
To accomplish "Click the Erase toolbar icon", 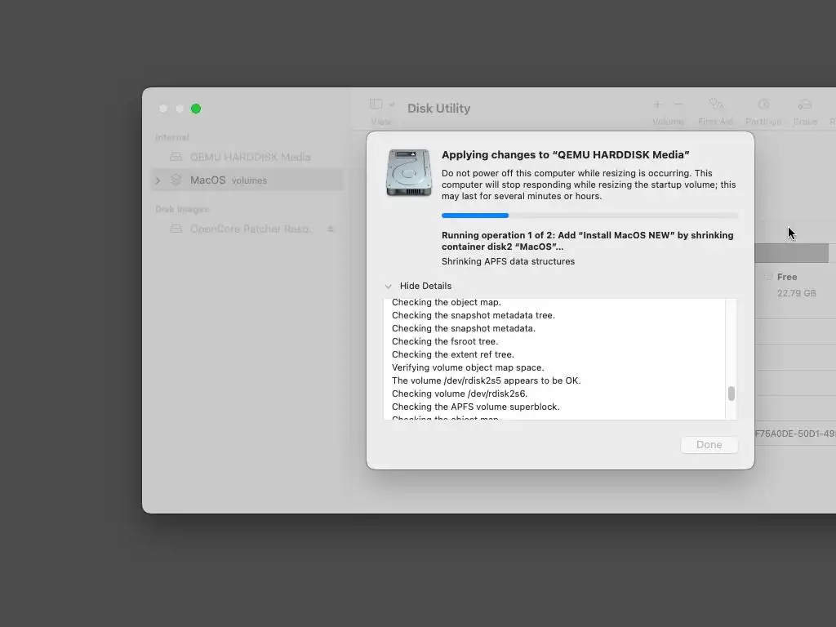I will (805, 104).
